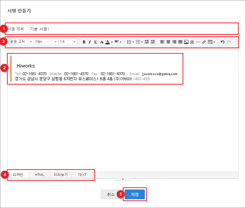Undo the last edit
The height and width of the screenshot is (208, 246).
pyautogui.click(x=222, y=42)
